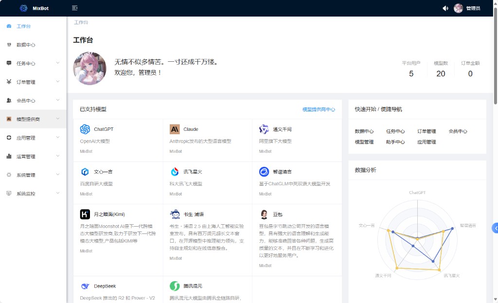Open the blue side drawer arrow tab

point(495,228)
